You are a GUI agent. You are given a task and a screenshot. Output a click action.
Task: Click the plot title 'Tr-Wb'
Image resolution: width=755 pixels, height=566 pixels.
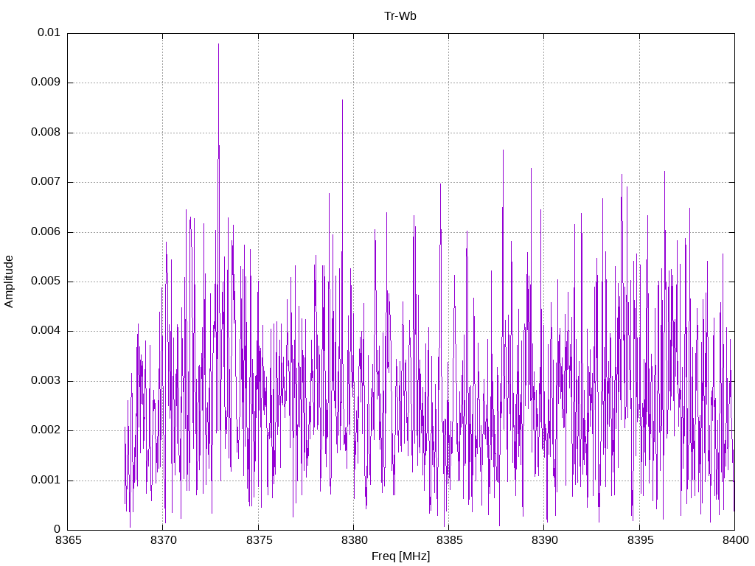tap(400, 16)
